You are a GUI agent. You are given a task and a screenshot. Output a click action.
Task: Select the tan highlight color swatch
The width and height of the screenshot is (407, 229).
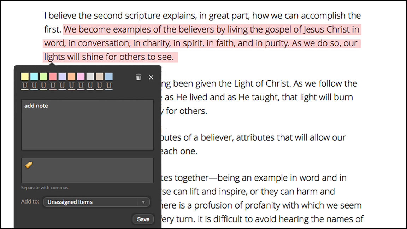[x=100, y=76]
